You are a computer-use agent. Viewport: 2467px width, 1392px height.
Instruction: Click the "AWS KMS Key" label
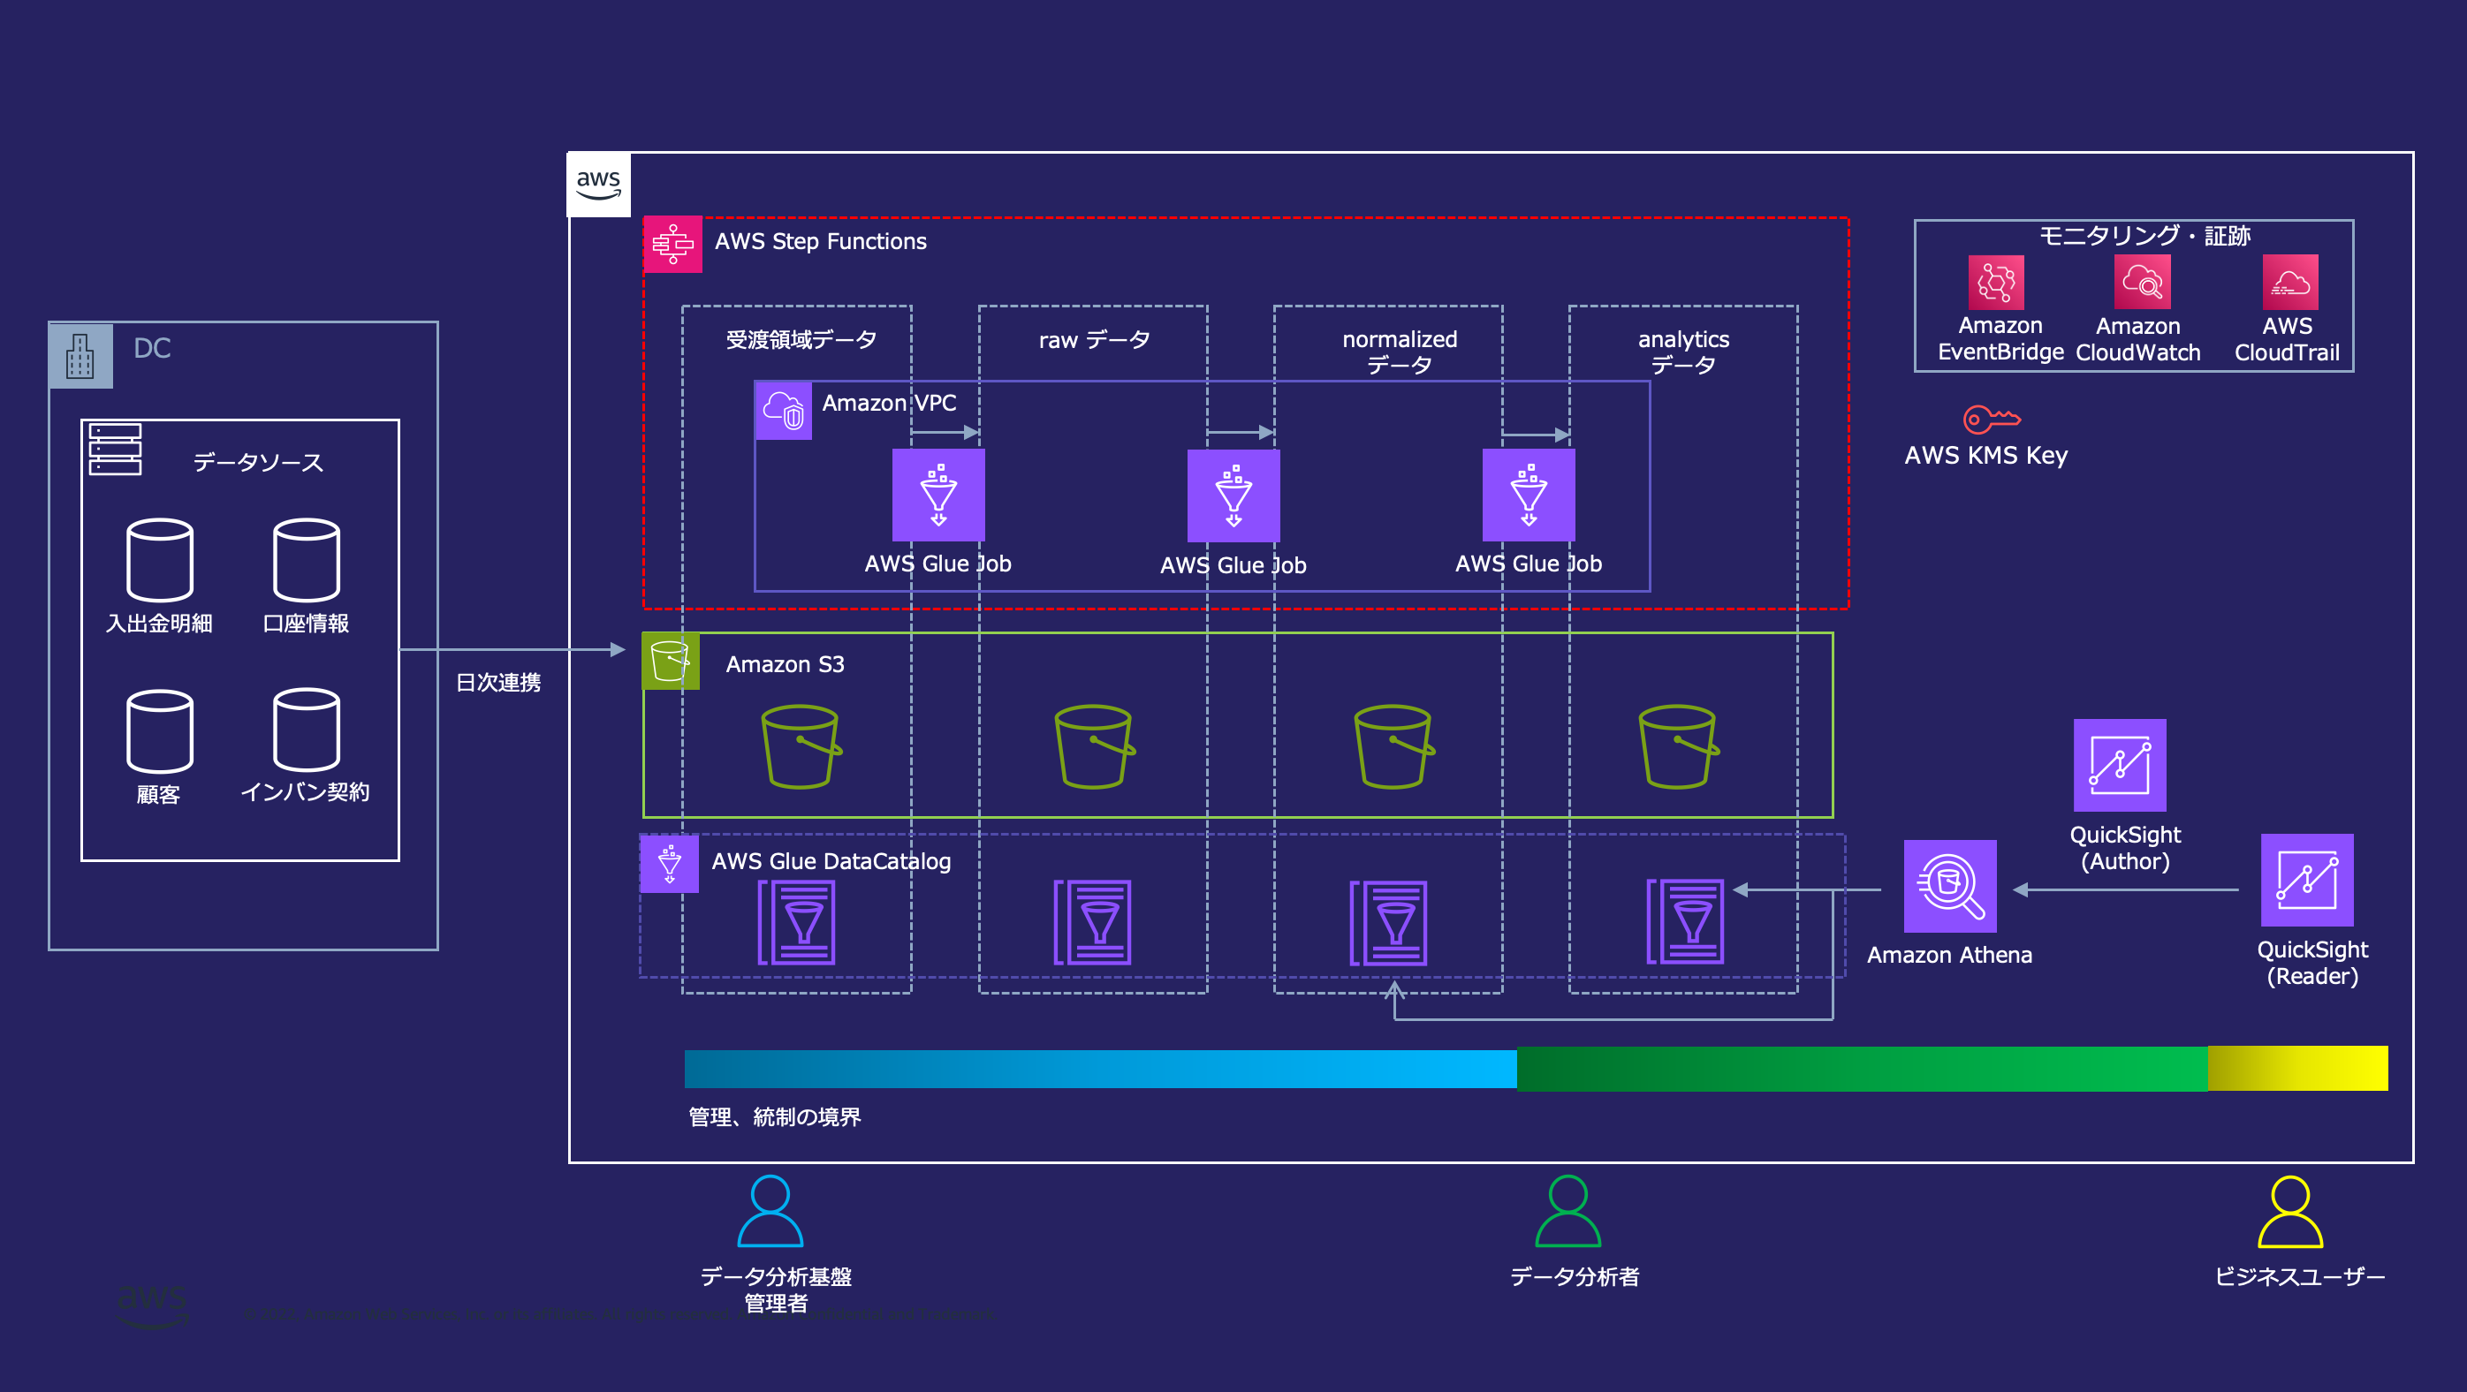click(x=1986, y=456)
